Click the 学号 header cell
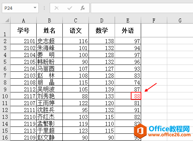The width and height of the screenshot is (193, 141). point(23,30)
